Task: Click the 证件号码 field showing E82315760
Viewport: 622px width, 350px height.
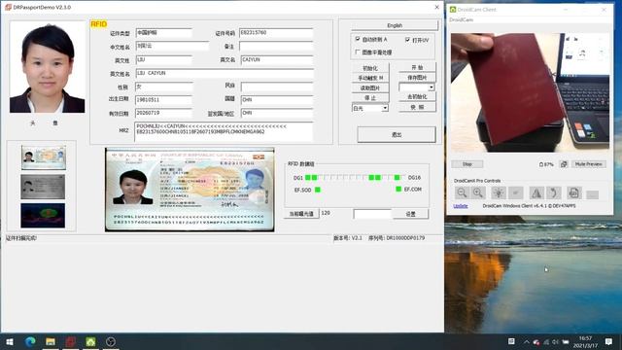Action: click(276, 33)
